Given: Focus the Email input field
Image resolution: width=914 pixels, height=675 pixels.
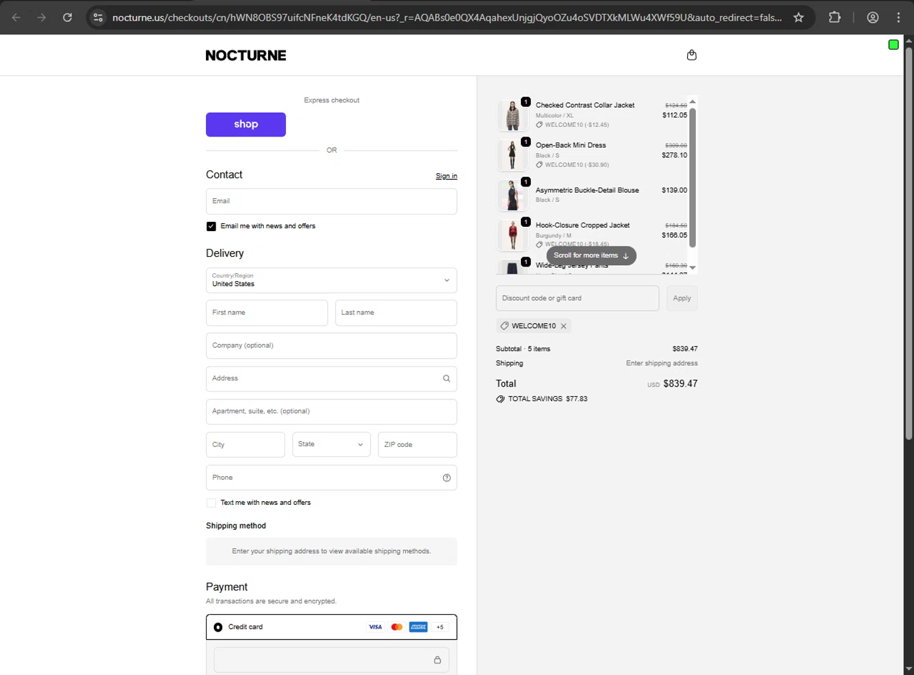Looking at the screenshot, I should click(331, 201).
